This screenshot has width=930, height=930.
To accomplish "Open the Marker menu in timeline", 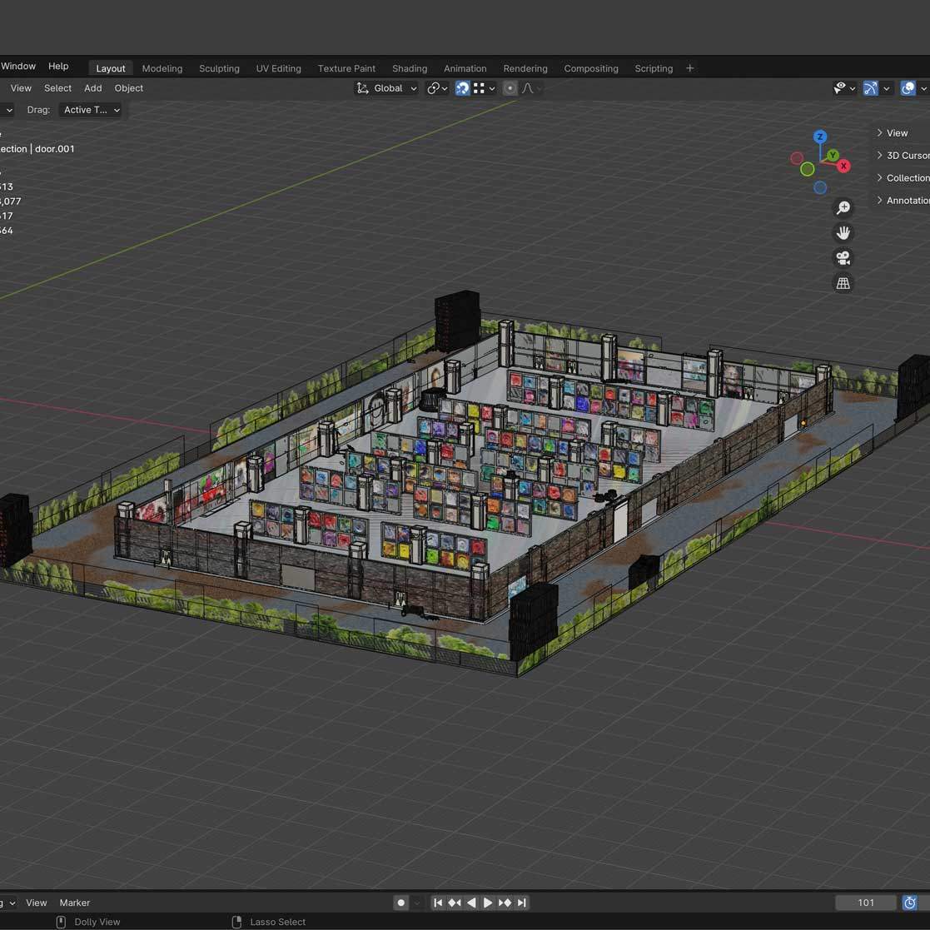I will [x=74, y=903].
